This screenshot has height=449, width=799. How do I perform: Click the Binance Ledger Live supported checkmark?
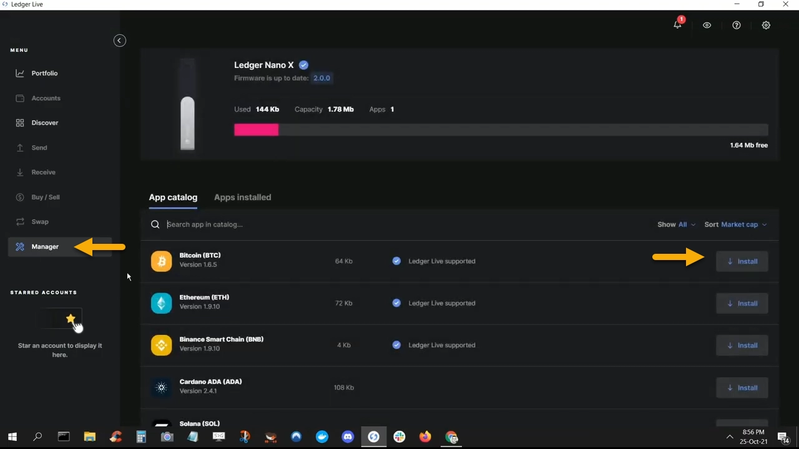[x=396, y=345]
